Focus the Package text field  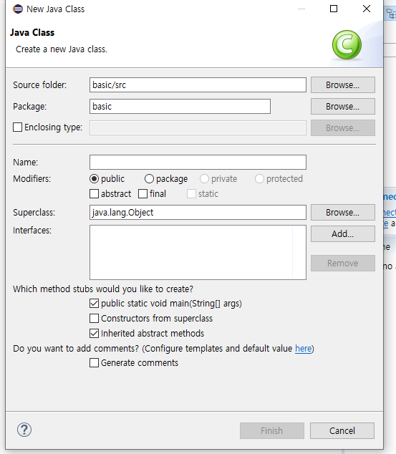[x=180, y=106]
